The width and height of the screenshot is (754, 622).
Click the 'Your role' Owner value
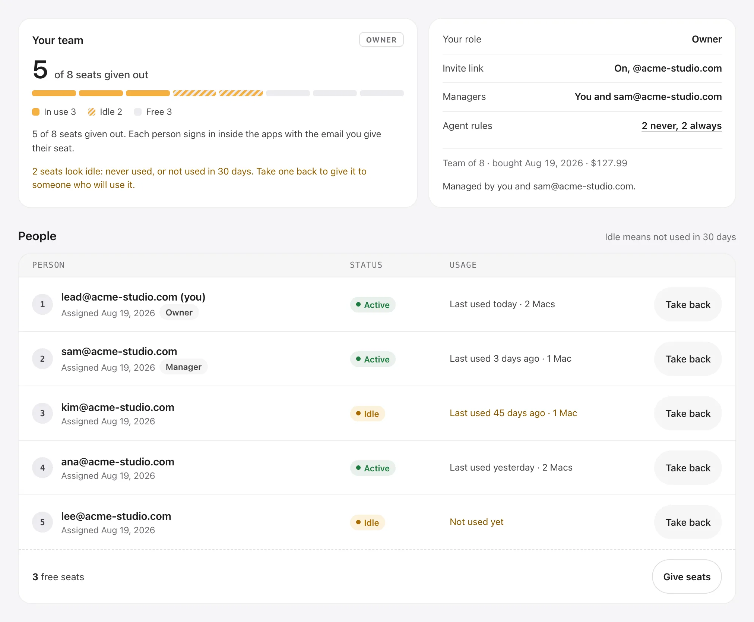(x=707, y=39)
